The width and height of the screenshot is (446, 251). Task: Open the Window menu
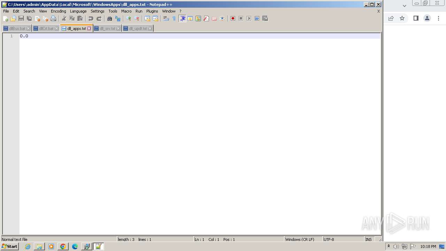[169, 11]
